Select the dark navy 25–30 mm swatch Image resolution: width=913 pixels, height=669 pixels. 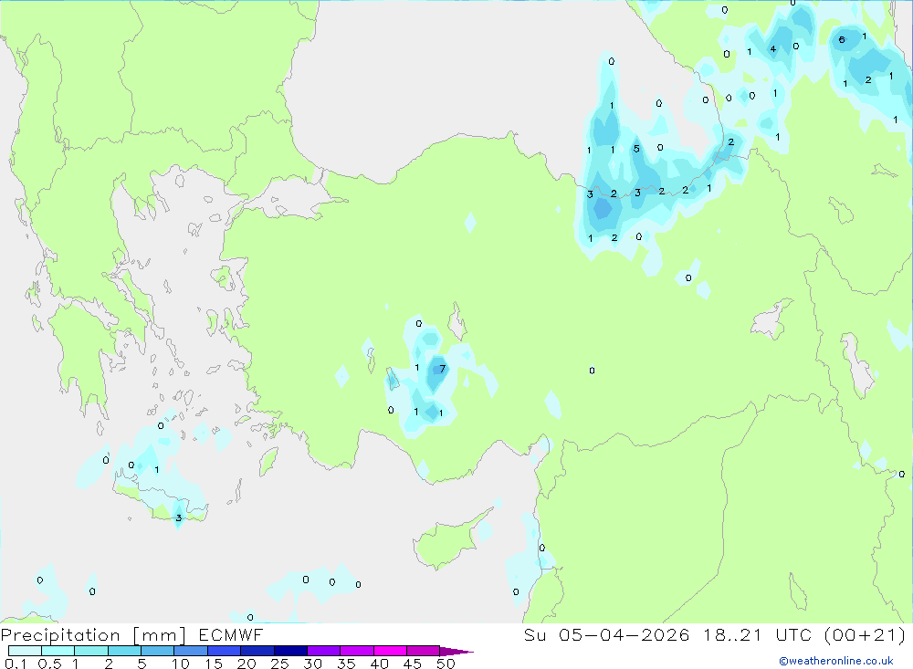tap(290, 651)
